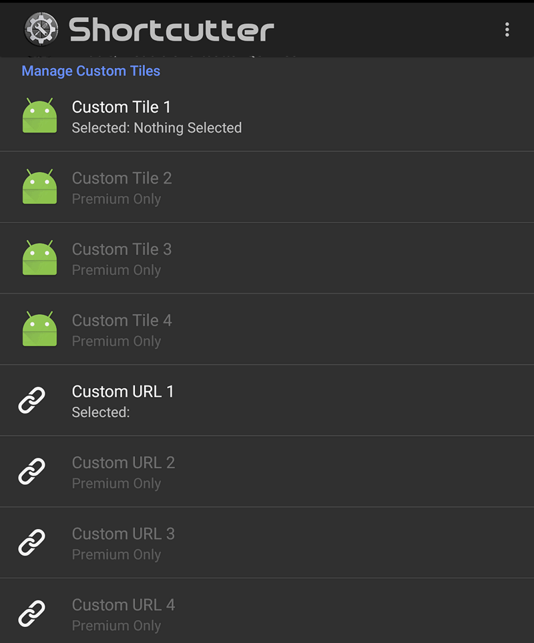
Task: Tap the Android icon for Custom Tile 1
Action: coord(39,115)
